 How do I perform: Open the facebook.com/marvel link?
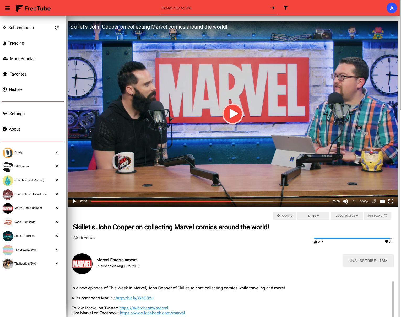(152, 313)
